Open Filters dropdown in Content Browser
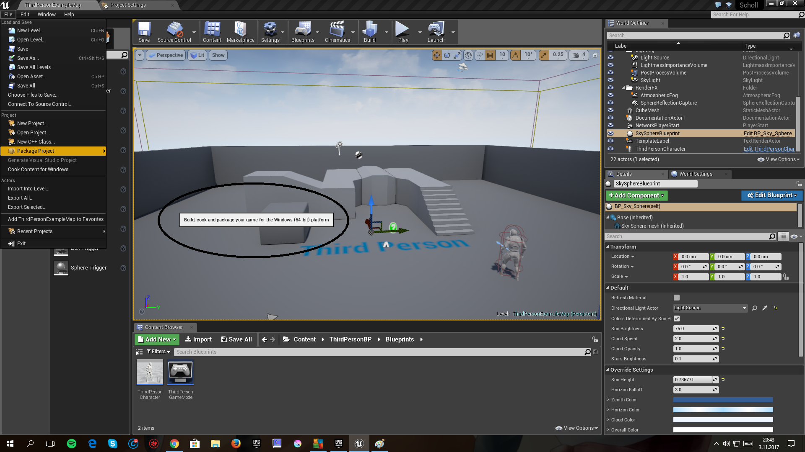 [x=158, y=352]
